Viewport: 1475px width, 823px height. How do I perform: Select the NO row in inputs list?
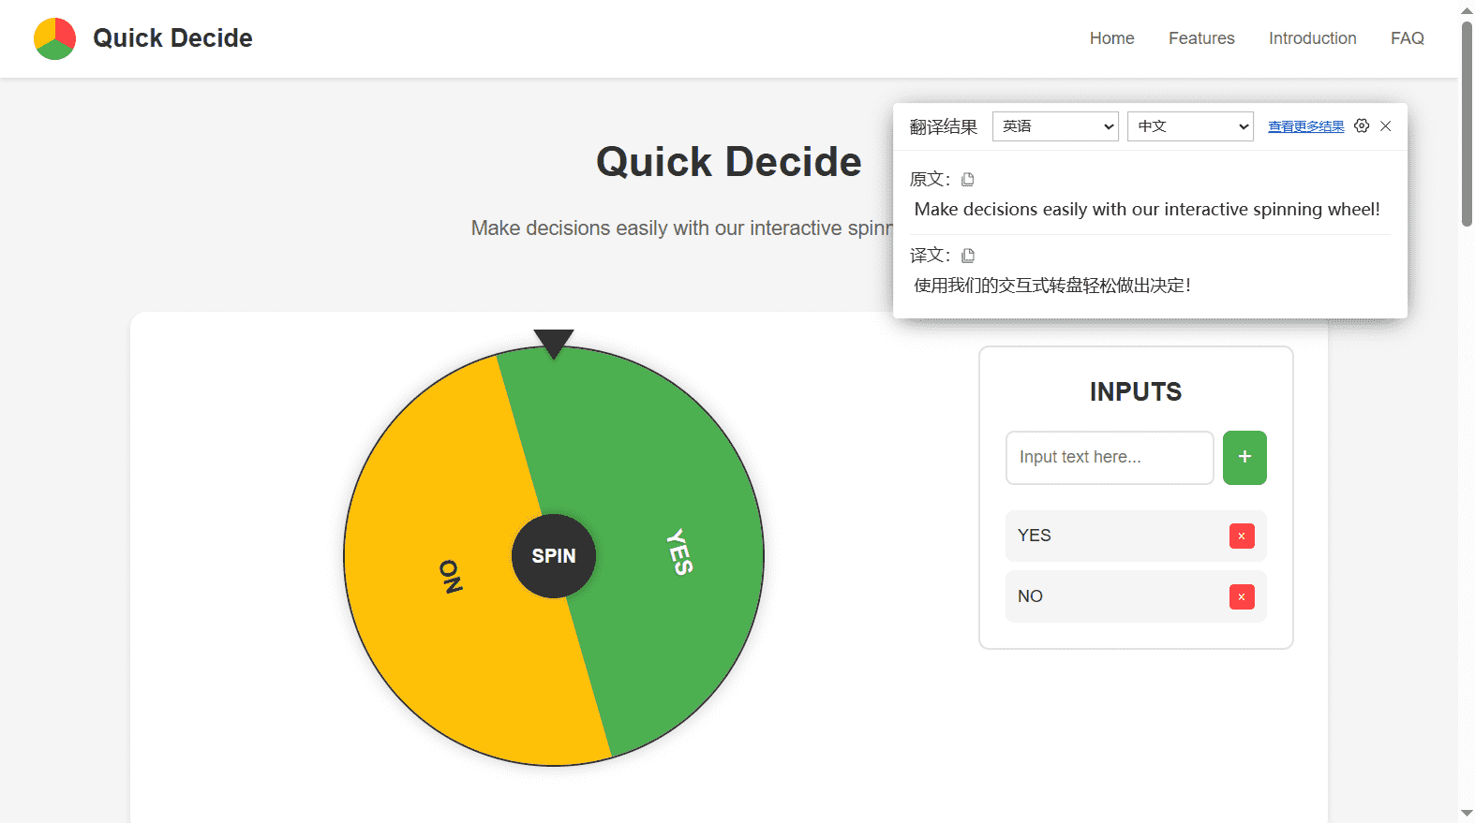[x=1136, y=596]
